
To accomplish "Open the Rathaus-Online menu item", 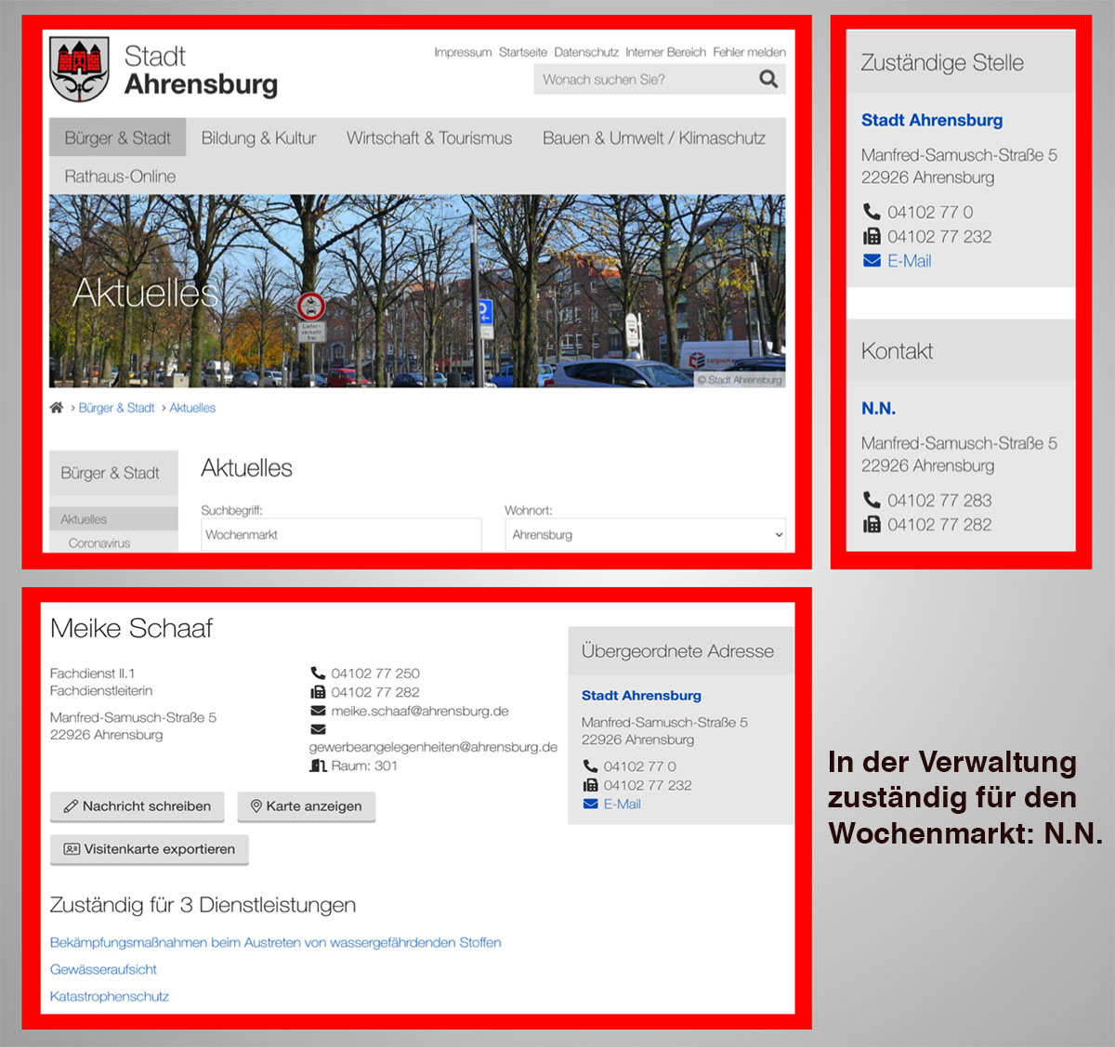I will point(120,176).
